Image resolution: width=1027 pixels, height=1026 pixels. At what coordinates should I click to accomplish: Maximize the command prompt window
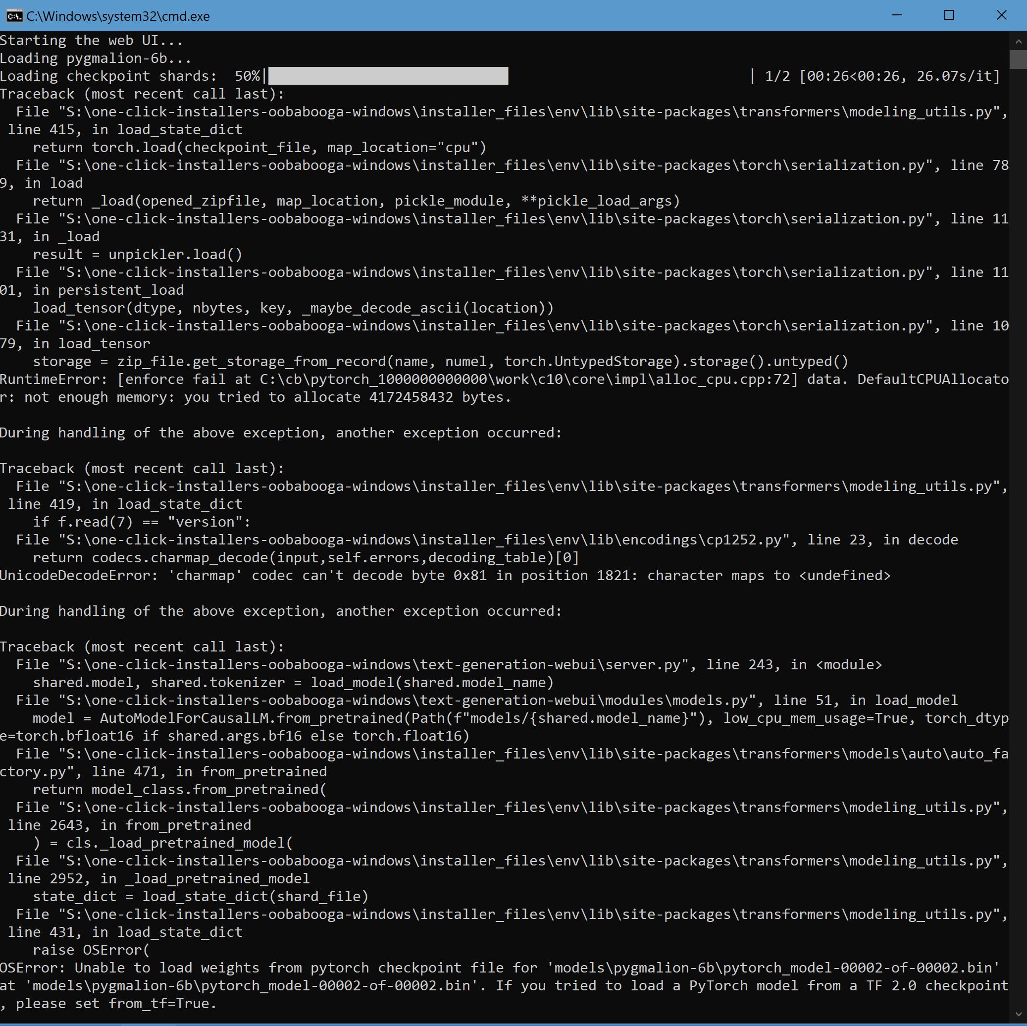pyautogui.click(x=949, y=15)
